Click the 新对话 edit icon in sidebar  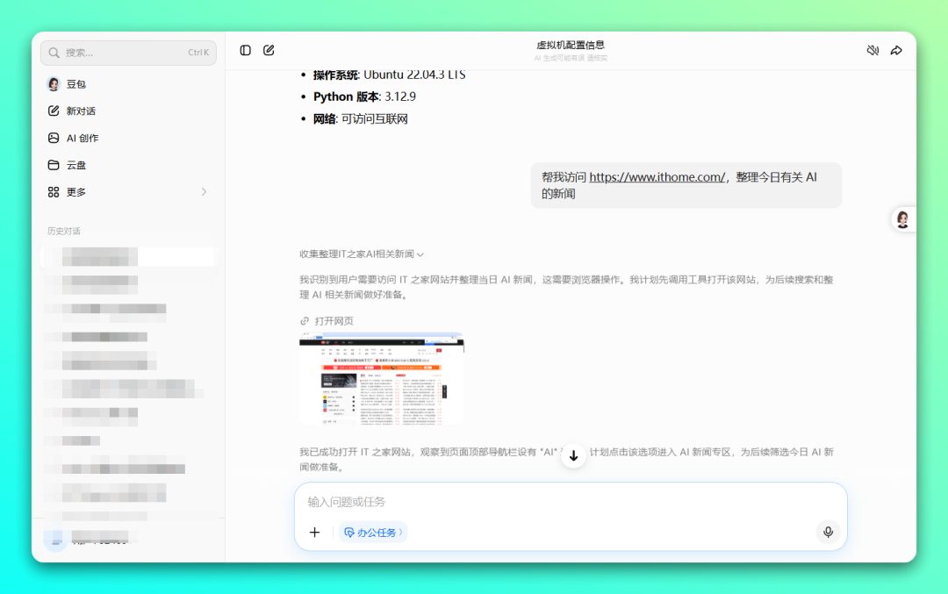(54, 111)
